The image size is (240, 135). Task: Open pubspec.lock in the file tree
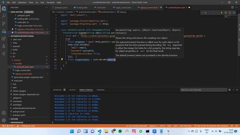point(18,112)
